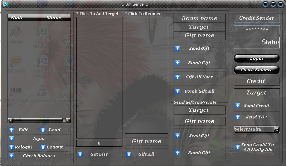Click the counter box showing 0

99,143
